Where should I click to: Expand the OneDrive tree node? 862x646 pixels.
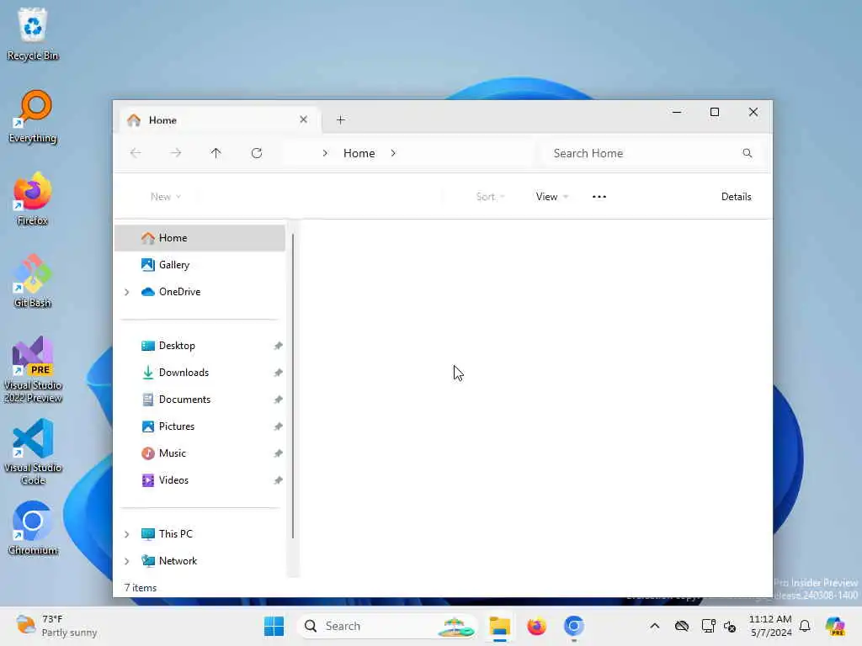pos(127,292)
